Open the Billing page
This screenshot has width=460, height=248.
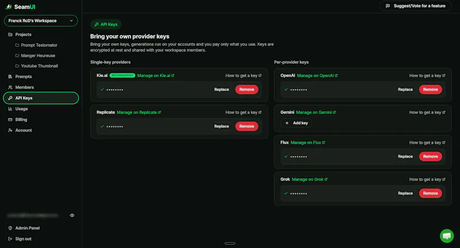click(21, 120)
